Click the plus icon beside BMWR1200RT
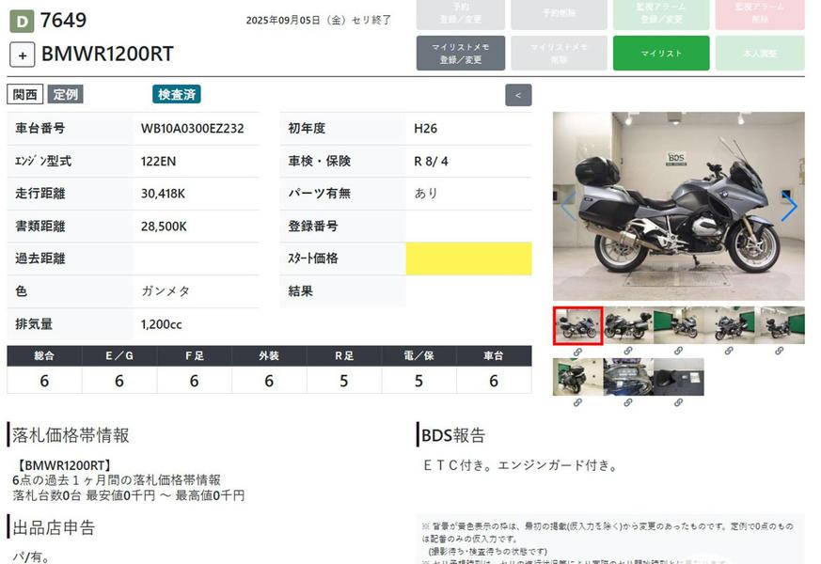 click(x=23, y=55)
